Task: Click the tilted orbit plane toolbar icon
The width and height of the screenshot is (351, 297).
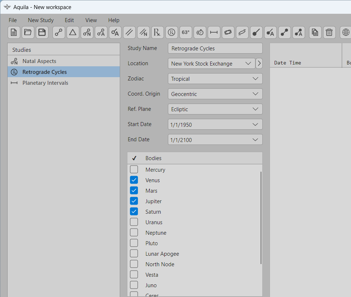Action: pyautogui.click(x=242, y=33)
